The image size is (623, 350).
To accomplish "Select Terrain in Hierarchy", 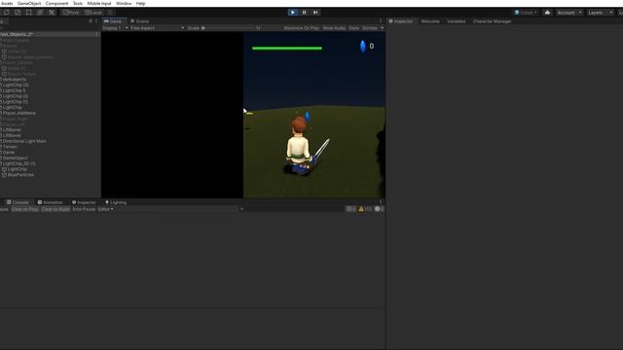I will [x=10, y=147].
